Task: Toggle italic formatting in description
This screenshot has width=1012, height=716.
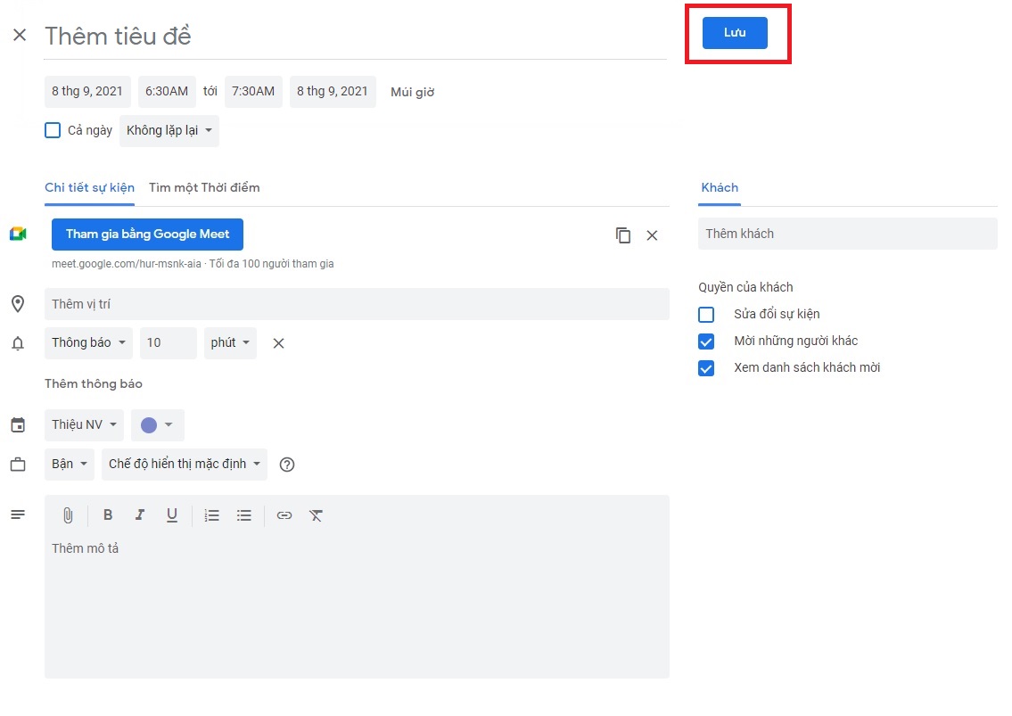Action: [139, 514]
